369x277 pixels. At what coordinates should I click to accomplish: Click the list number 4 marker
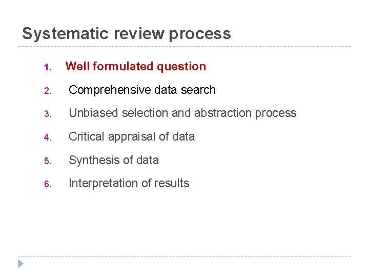[x=46, y=137]
